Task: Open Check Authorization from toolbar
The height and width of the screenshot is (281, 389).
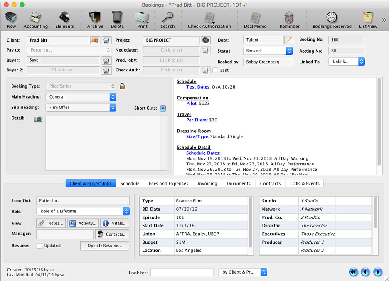Action: [209, 20]
